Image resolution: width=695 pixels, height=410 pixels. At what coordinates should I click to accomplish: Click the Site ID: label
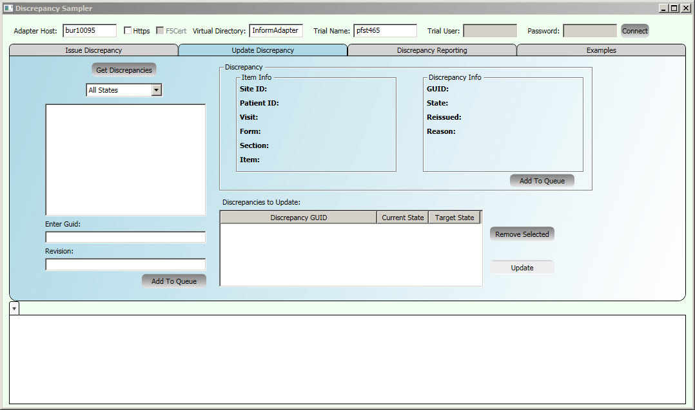click(253, 89)
